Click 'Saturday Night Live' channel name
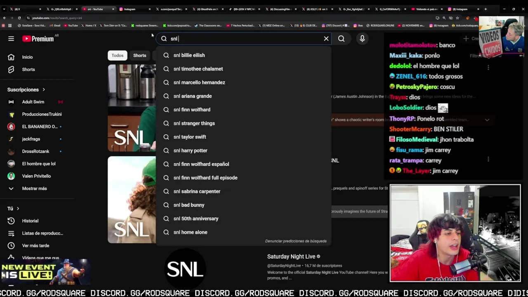Screen dimensions: 528x297 point(291,257)
